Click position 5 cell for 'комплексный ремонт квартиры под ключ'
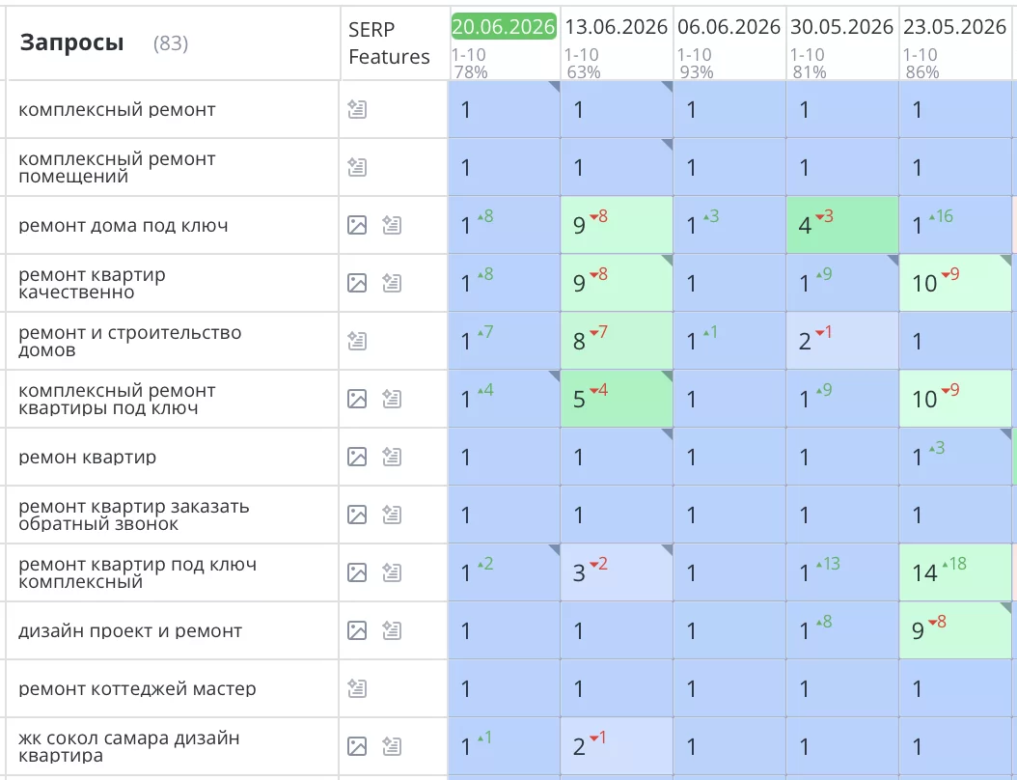The image size is (1017, 780). point(617,399)
